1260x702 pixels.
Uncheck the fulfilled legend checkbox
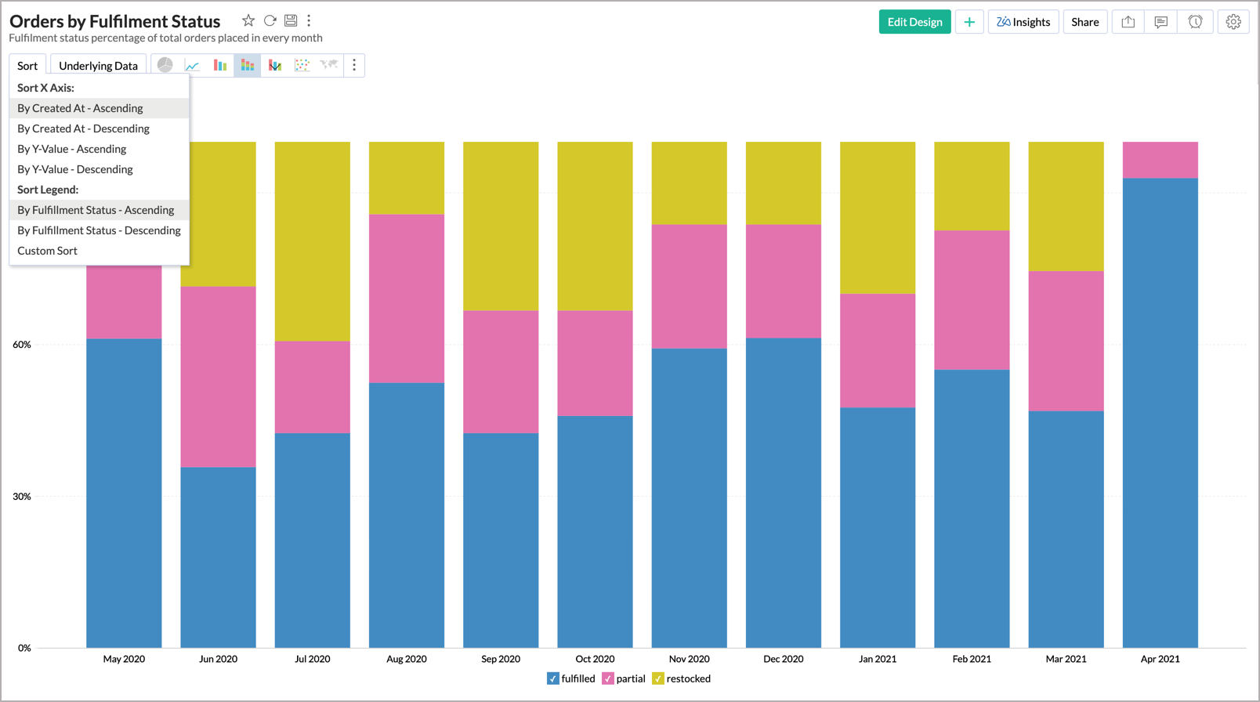553,678
